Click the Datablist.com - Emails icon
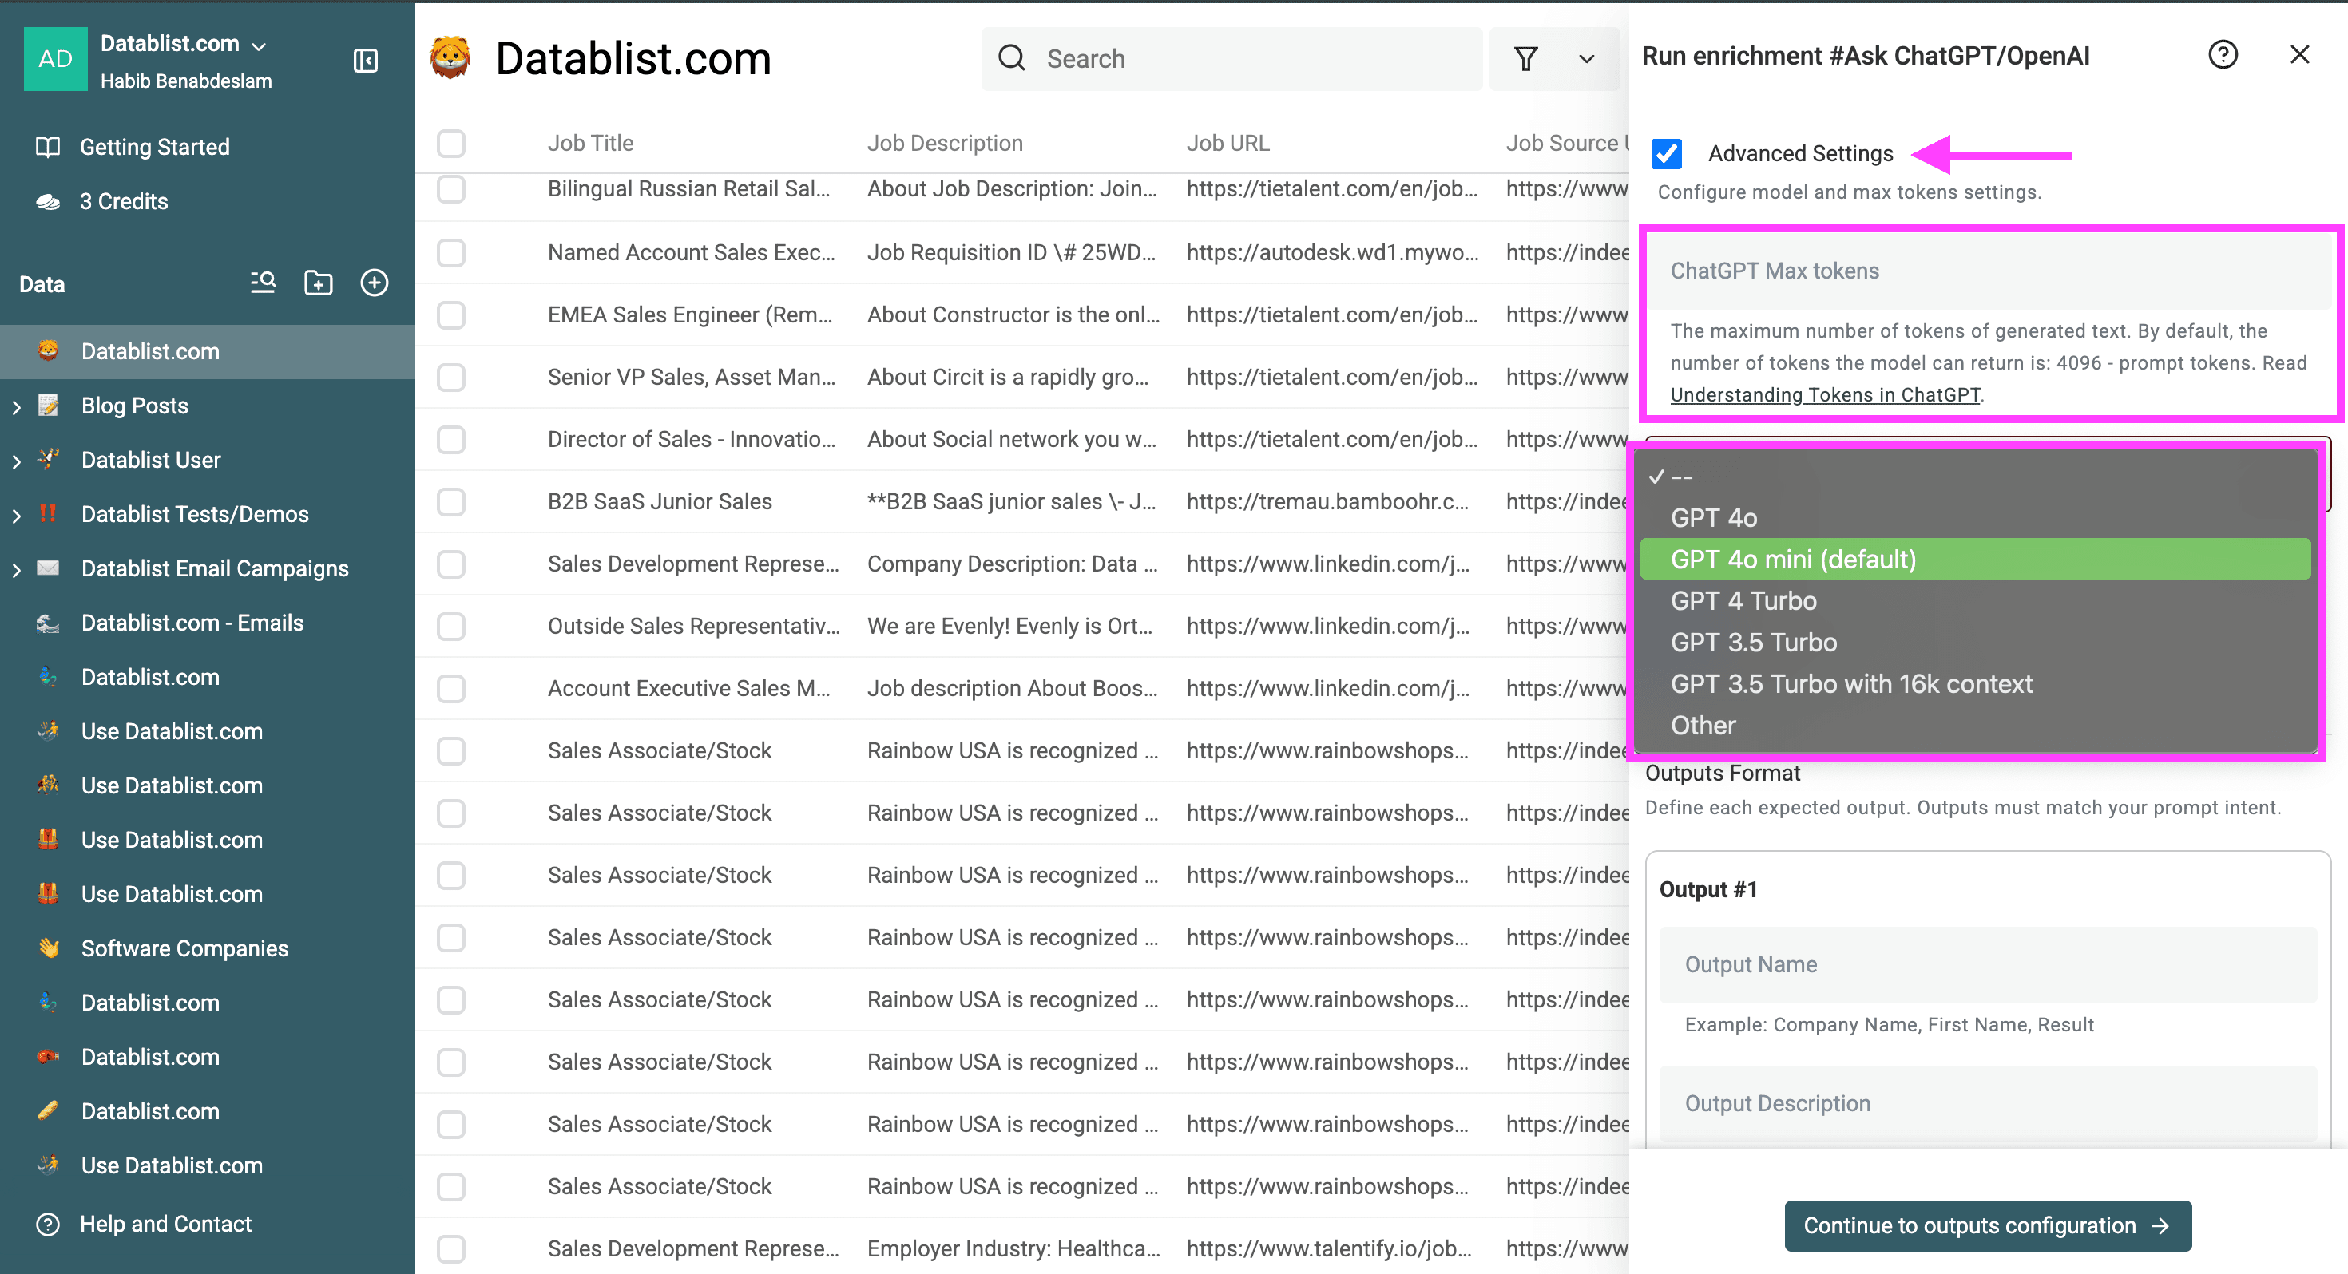Viewport: 2348px width, 1274px height. point(47,623)
